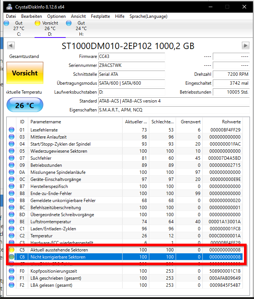Click the Betriebsstunden value 10005 Std.
The image size is (254, 299).
(x=231, y=92)
